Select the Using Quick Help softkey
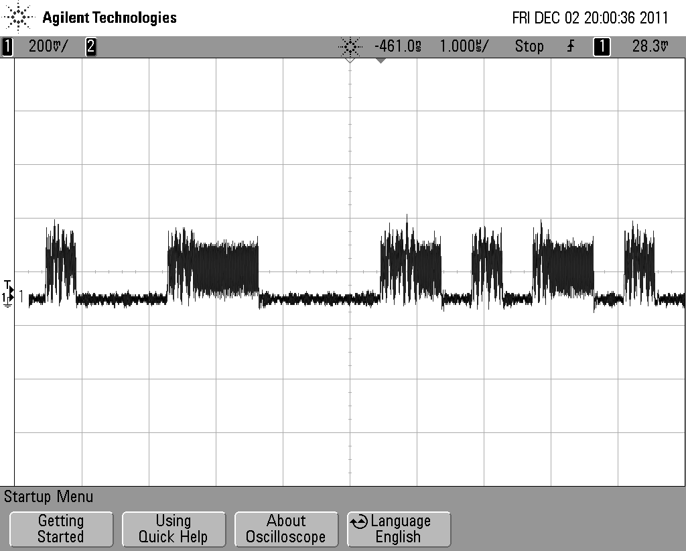This screenshot has width=686, height=551. [174, 529]
